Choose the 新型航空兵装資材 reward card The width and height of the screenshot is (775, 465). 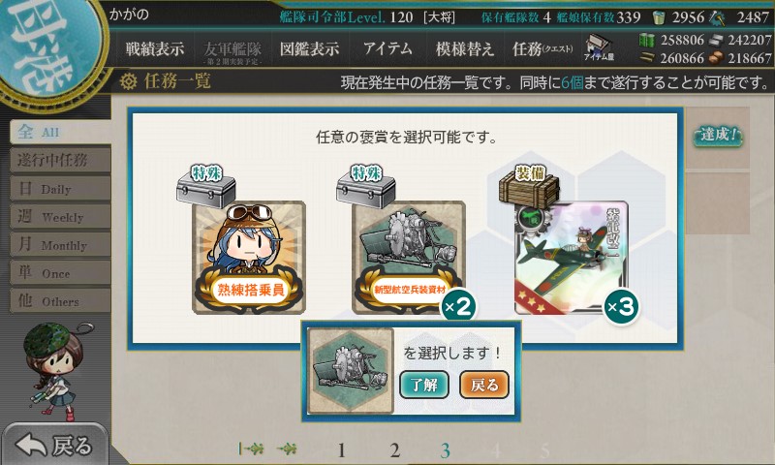click(x=409, y=258)
